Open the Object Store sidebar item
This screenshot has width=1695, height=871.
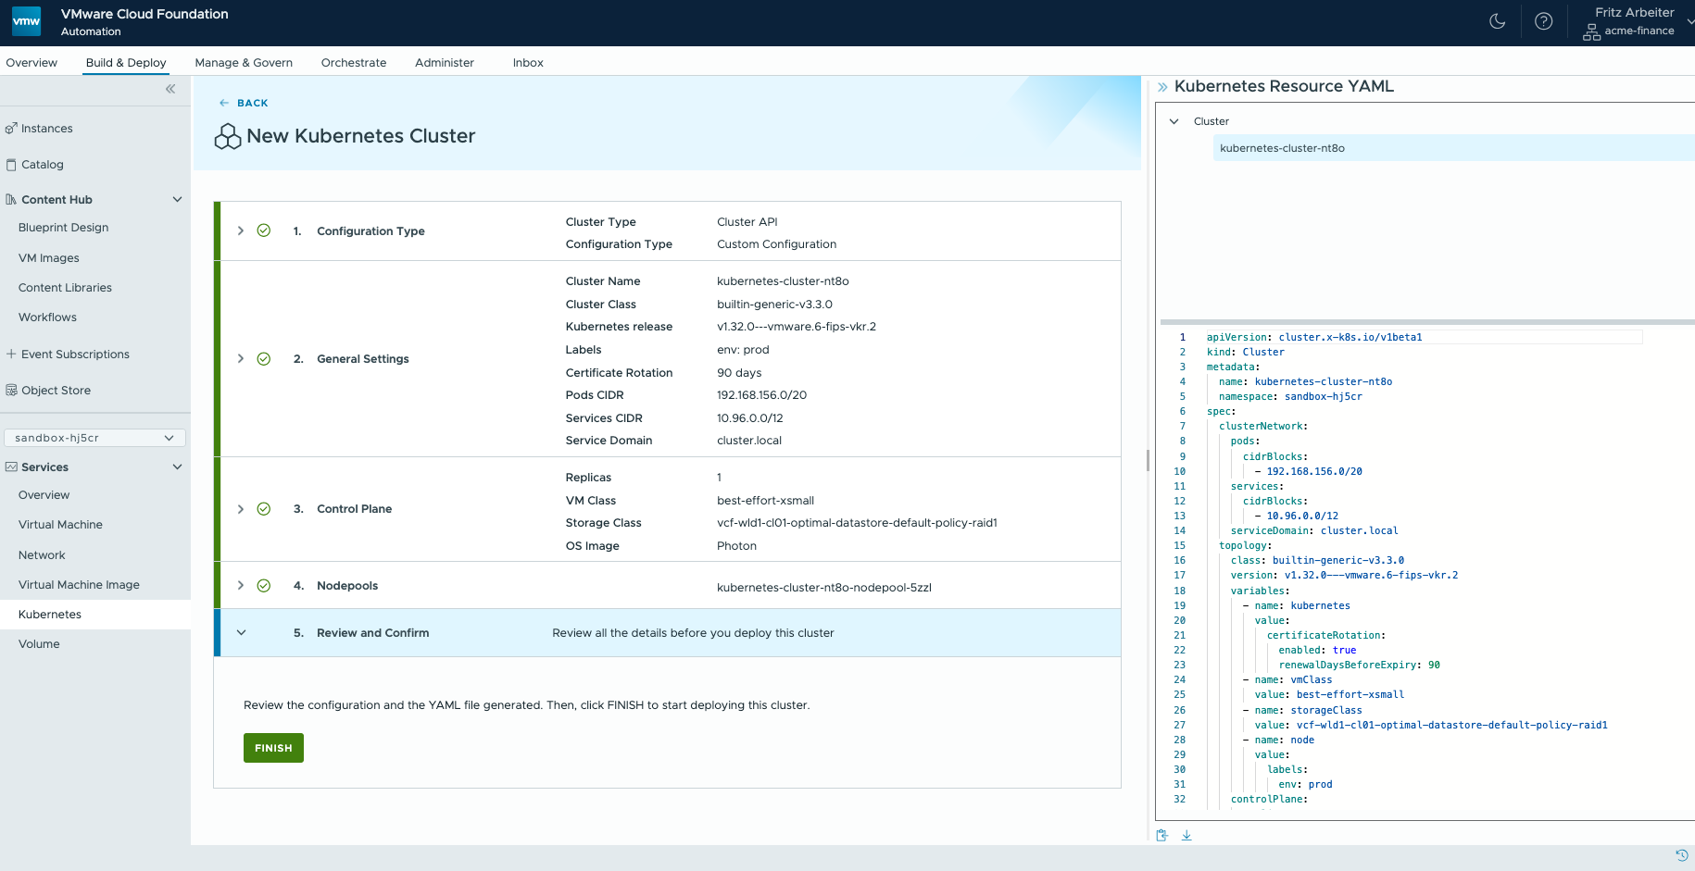coord(56,391)
